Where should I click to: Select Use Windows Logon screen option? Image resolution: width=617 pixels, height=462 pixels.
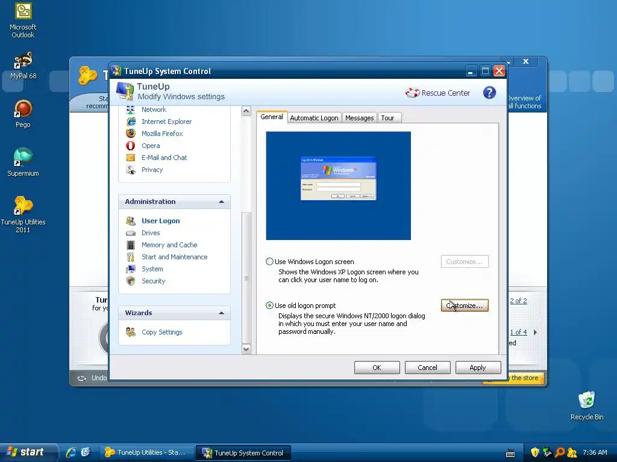point(269,262)
